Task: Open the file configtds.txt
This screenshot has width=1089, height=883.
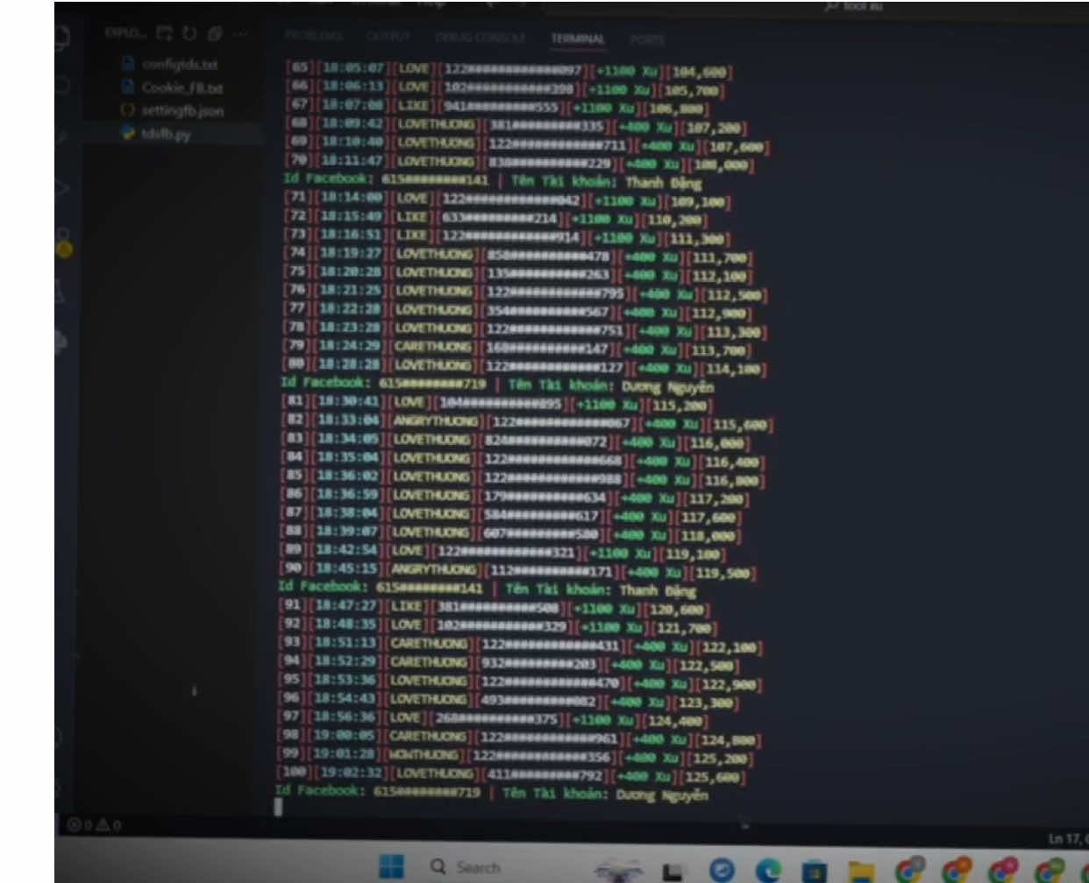Action: point(172,64)
